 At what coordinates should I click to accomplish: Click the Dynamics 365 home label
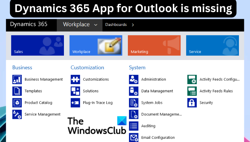(29, 24)
